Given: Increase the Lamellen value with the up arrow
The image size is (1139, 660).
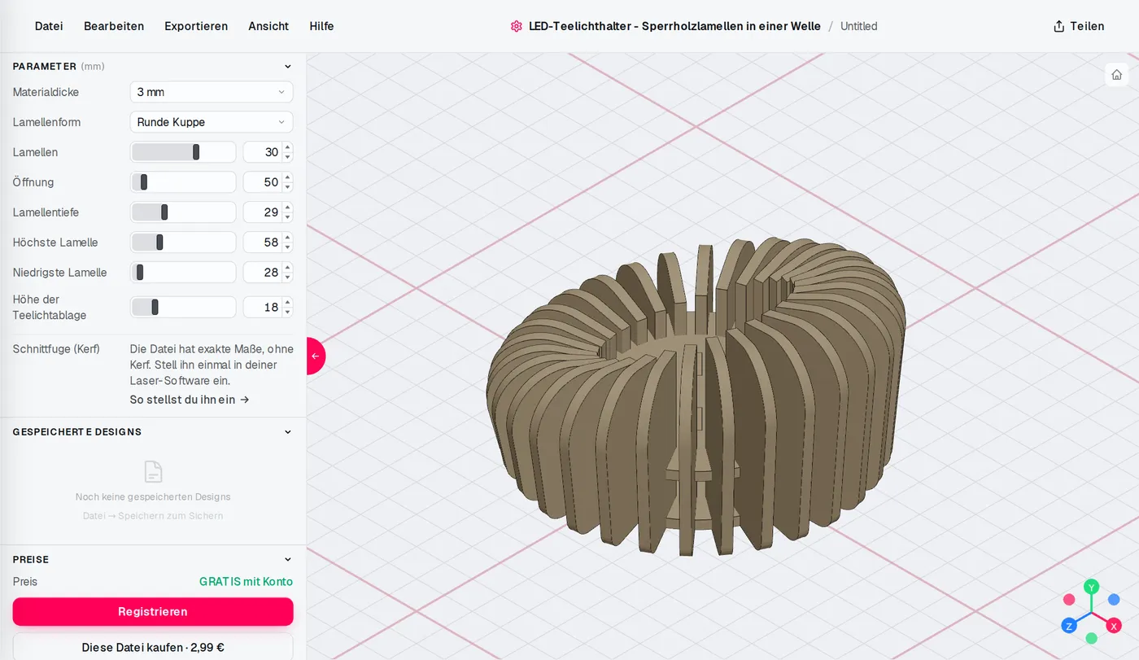Looking at the screenshot, I should pyautogui.click(x=287, y=147).
